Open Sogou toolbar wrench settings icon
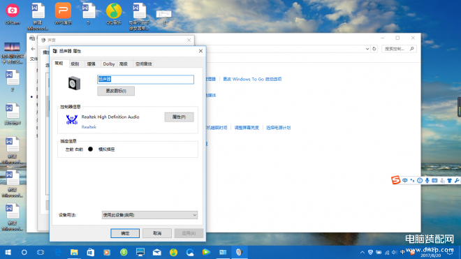 (x=457, y=181)
